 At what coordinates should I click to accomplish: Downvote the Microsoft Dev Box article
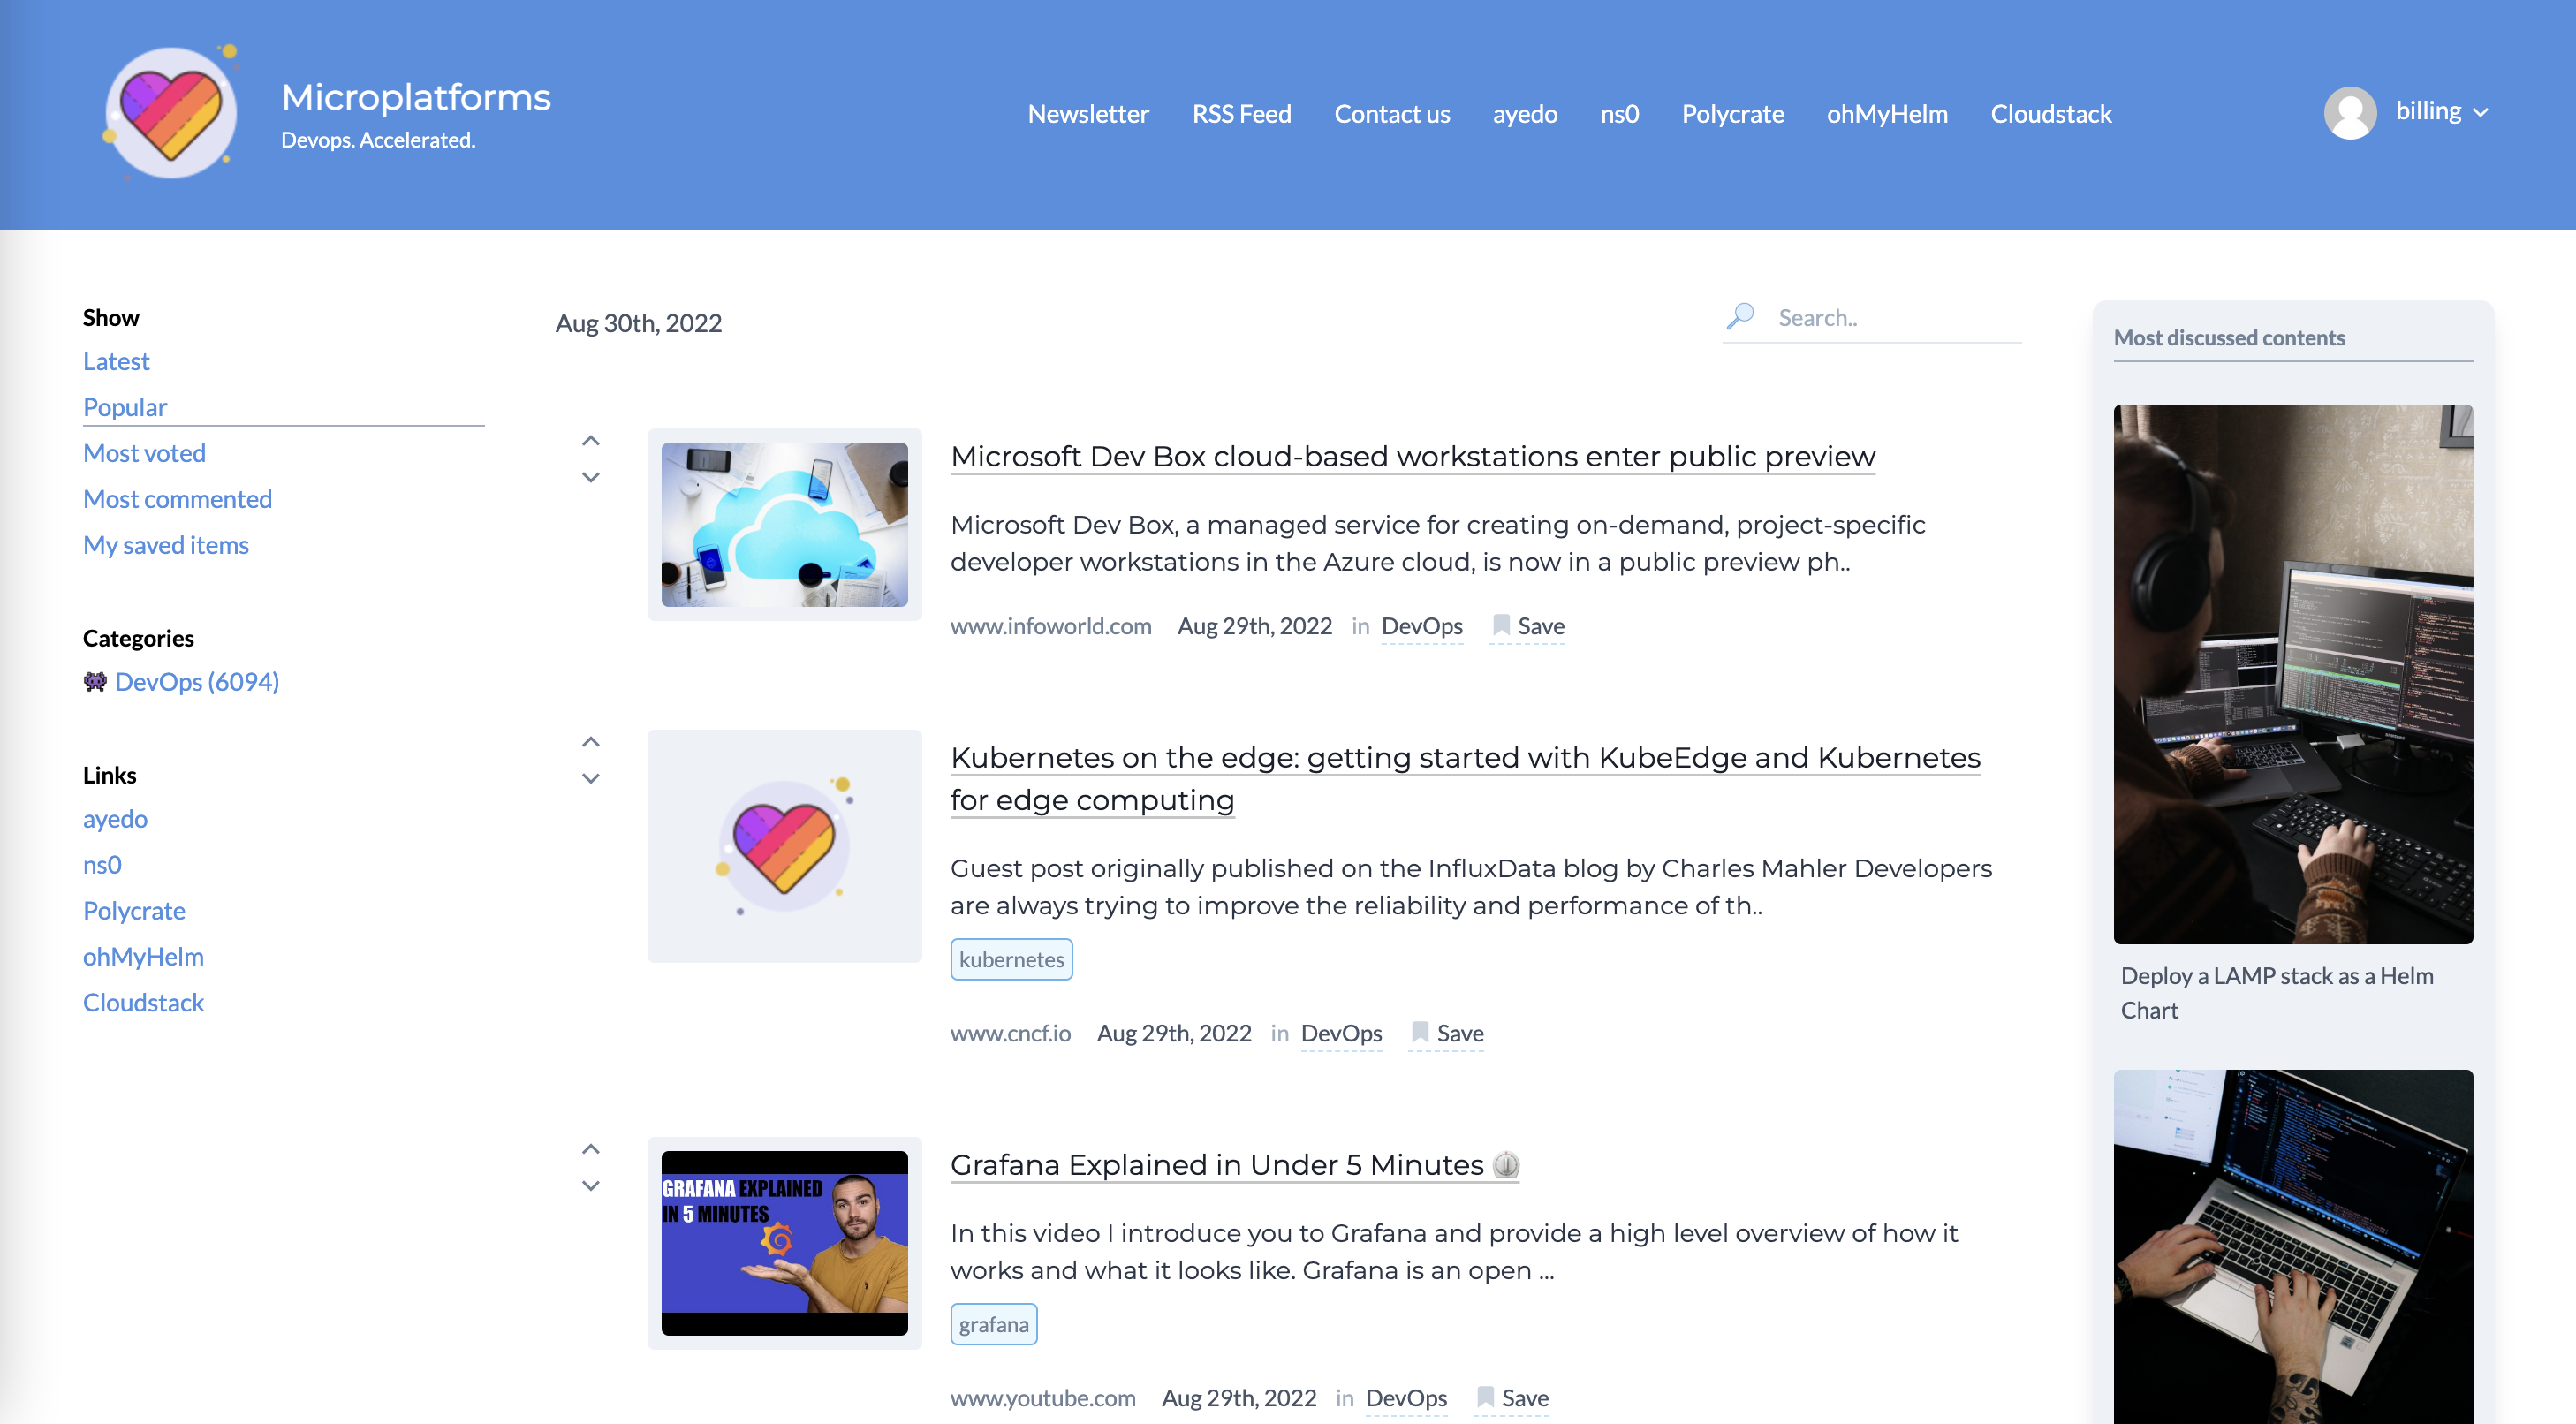click(x=591, y=477)
